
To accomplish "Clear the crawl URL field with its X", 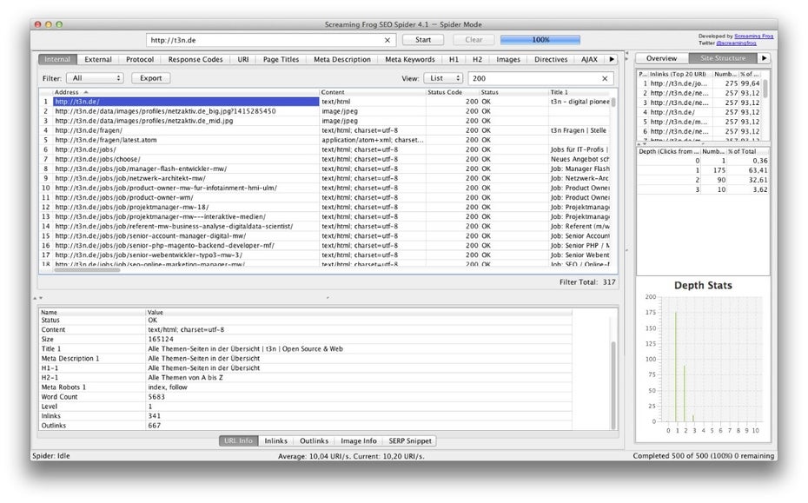I will click(x=387, y=40).
